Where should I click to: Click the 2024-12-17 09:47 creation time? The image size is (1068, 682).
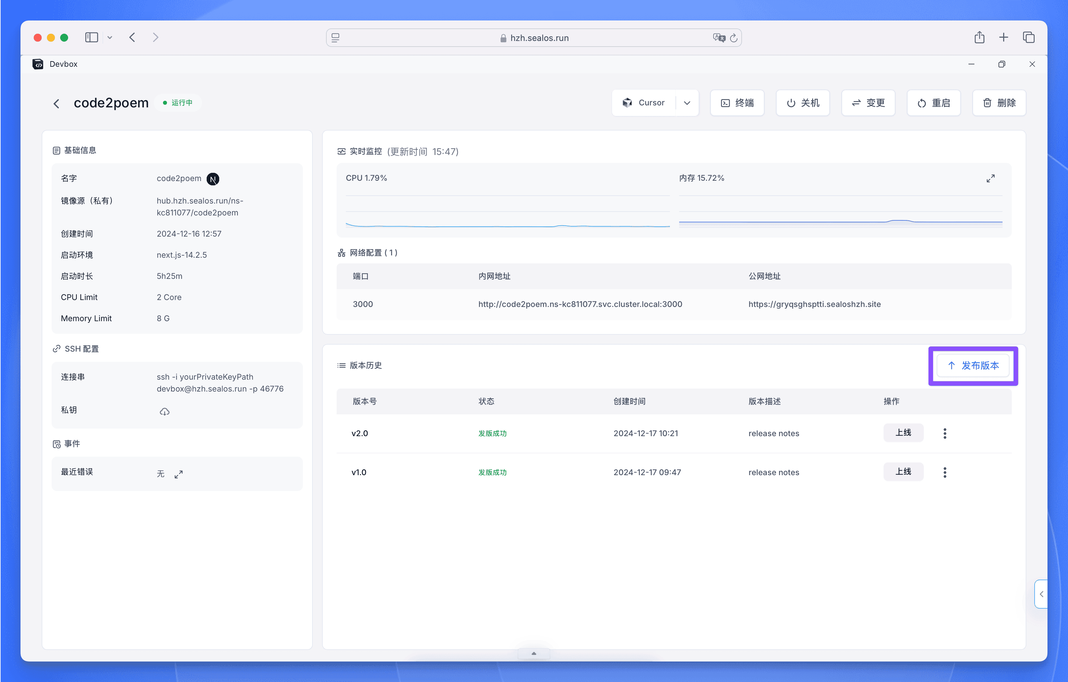(x=647, y=473)
